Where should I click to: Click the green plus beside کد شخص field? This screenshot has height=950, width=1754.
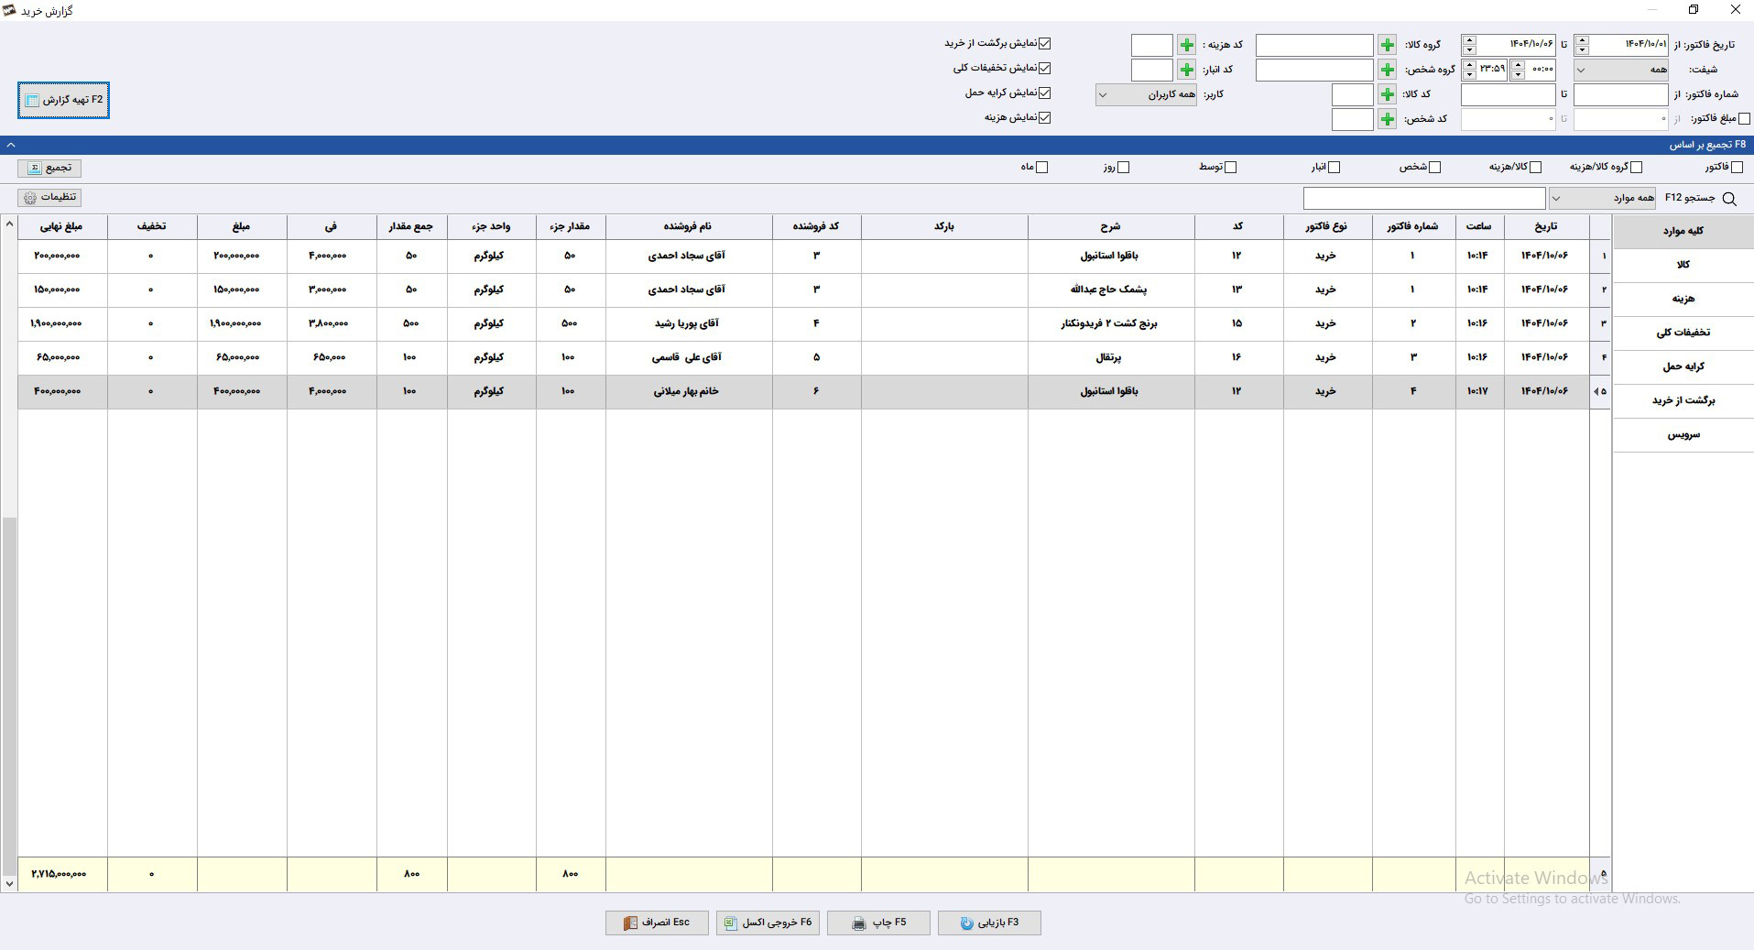coord(1387,119)
